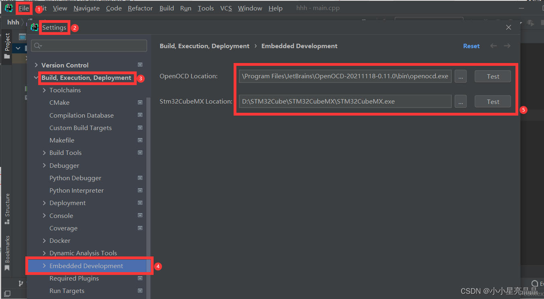Open the VCS menu

point(226,8)
